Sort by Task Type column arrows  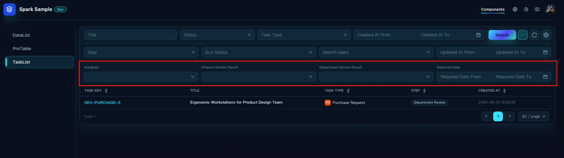(x=348, y=91)
